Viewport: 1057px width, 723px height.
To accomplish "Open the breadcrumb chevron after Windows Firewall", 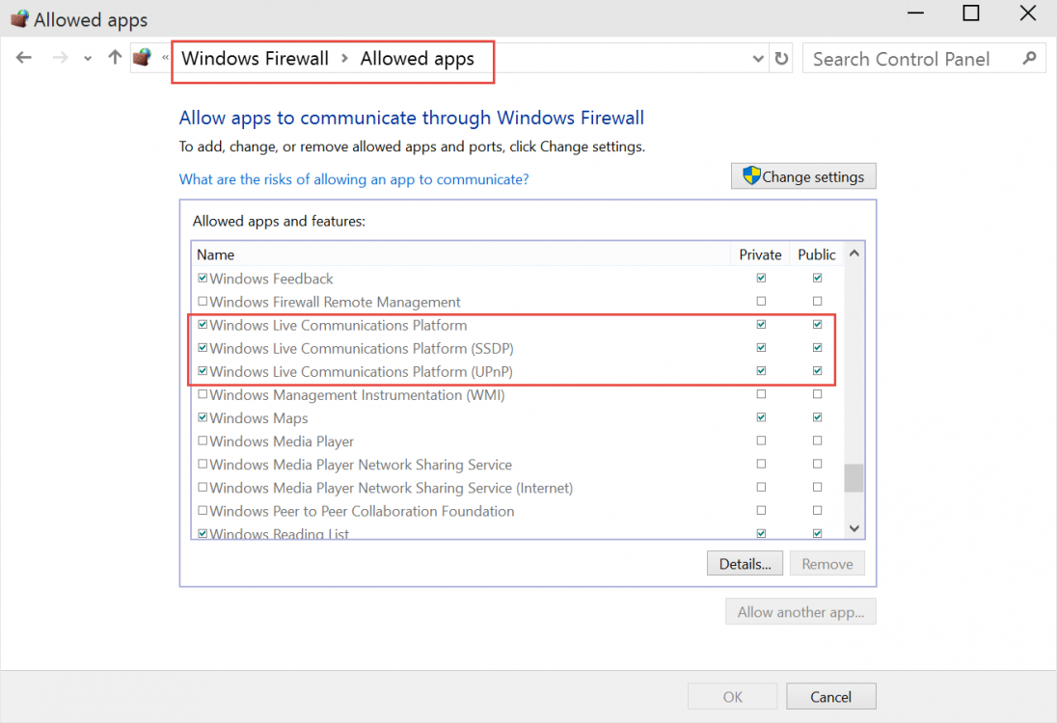I will click(344, 59).
